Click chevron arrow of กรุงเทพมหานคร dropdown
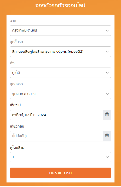Screen dimensions: 121x187 [107, 31]
